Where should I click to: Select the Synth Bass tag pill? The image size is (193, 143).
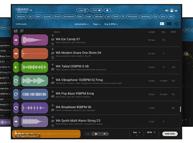coord(146,17)
